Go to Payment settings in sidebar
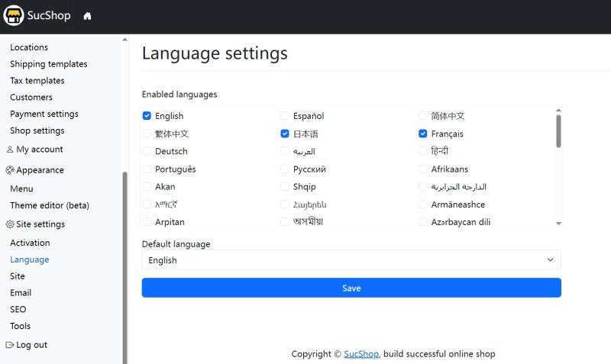This screenshot has height=364, width=611. click(44, 114)
